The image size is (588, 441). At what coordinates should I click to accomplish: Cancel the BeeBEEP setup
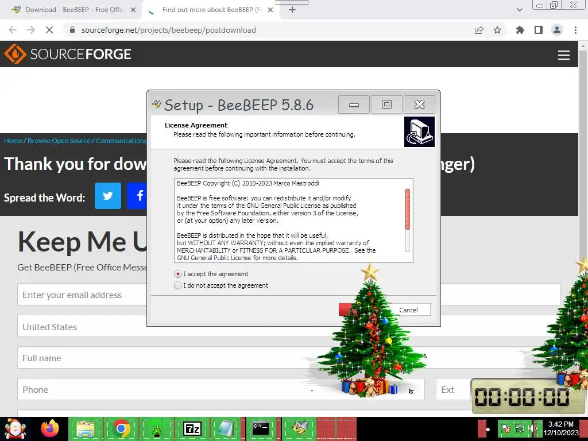[408, 310]
